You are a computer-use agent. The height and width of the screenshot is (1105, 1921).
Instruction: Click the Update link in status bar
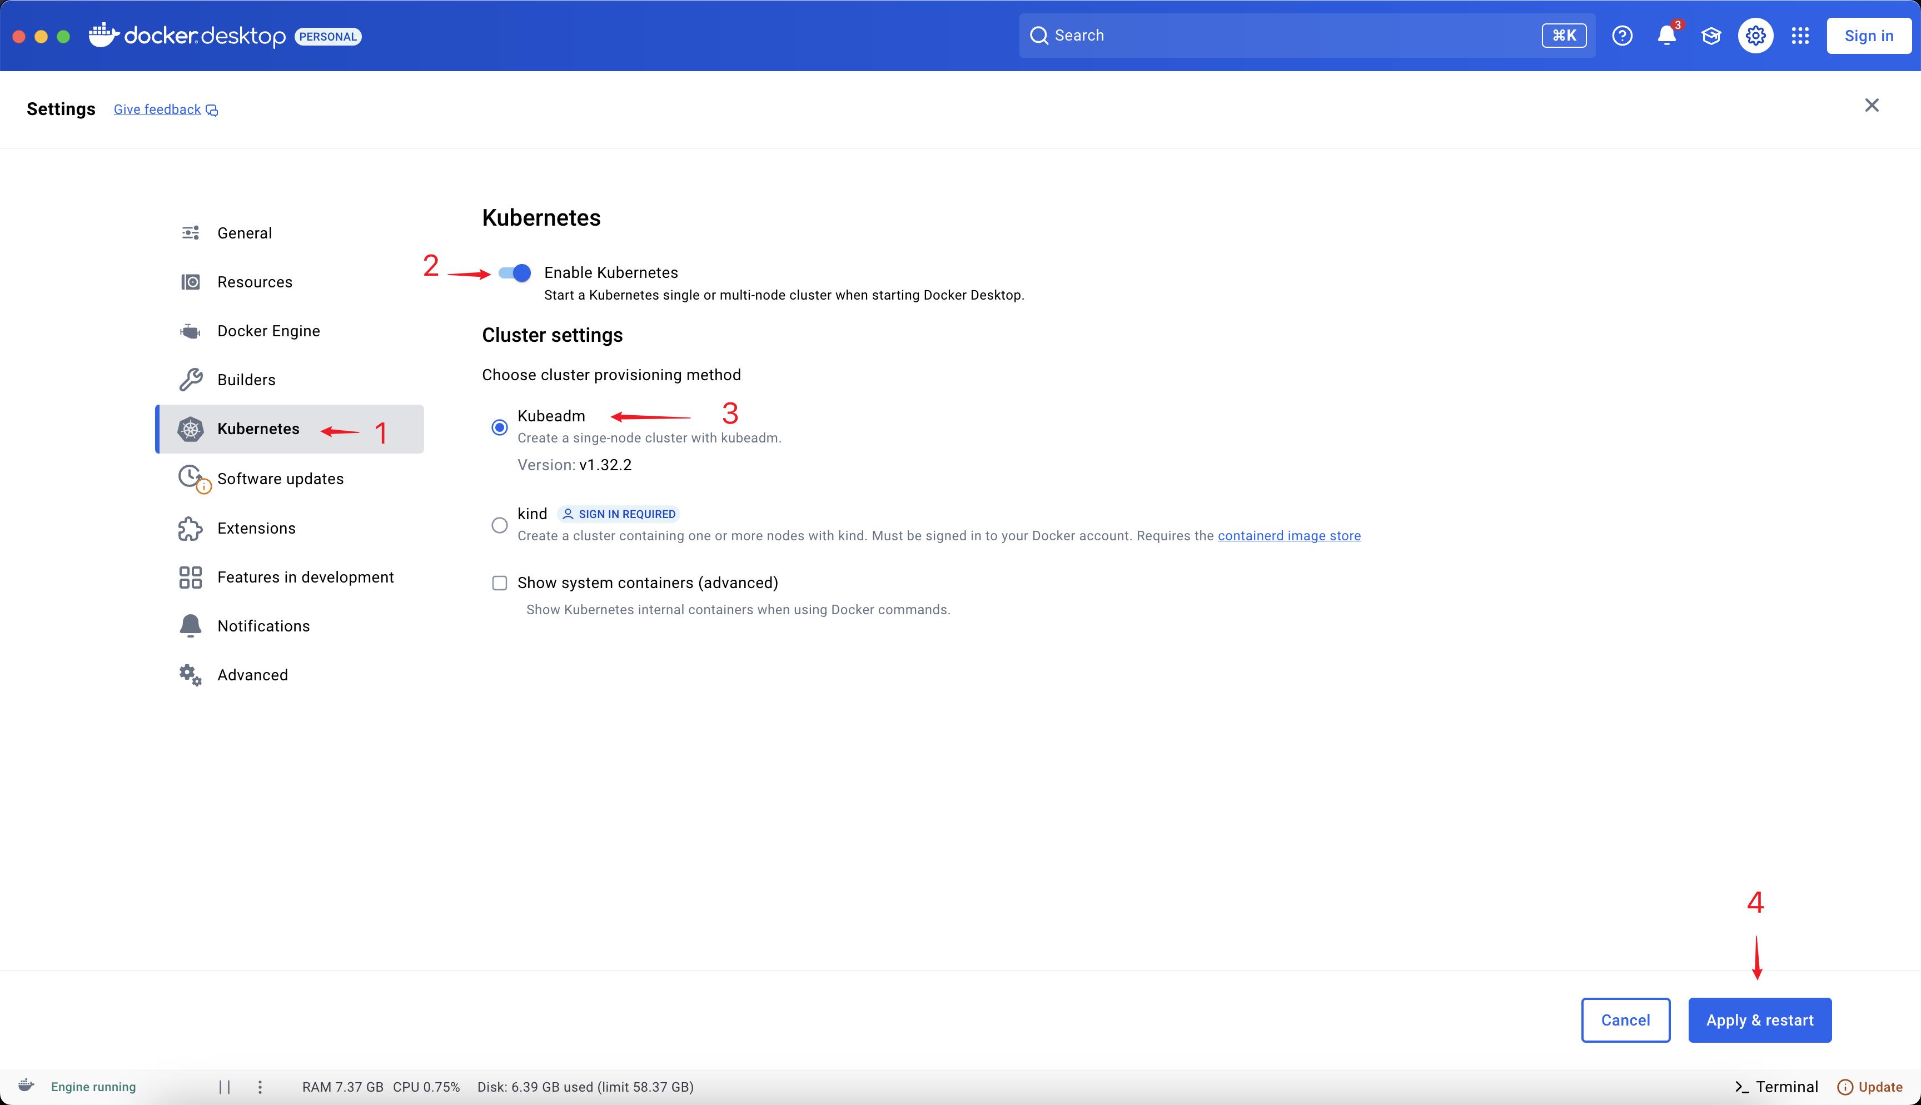coord(1880,1087)
